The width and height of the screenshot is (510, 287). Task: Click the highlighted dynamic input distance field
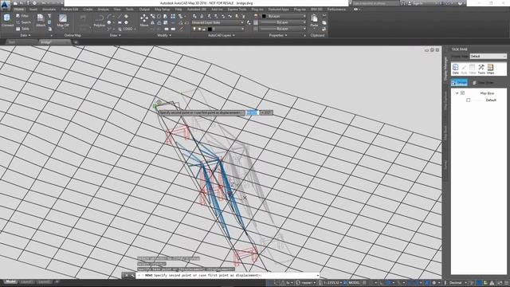(x=253, y=112)
